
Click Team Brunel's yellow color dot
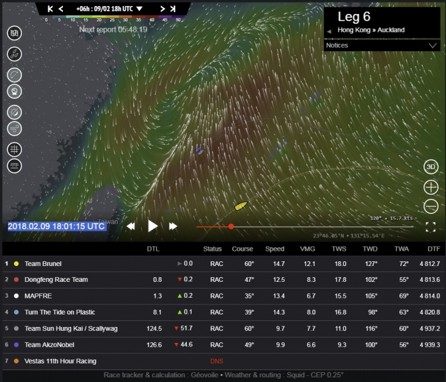pos(16,264)
